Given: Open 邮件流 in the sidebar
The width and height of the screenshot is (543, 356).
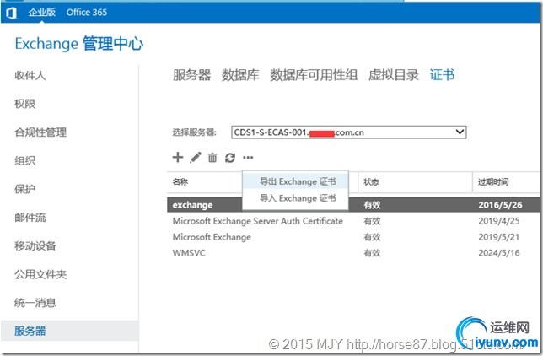Looking at the screenshot, I should coord(30,218).
